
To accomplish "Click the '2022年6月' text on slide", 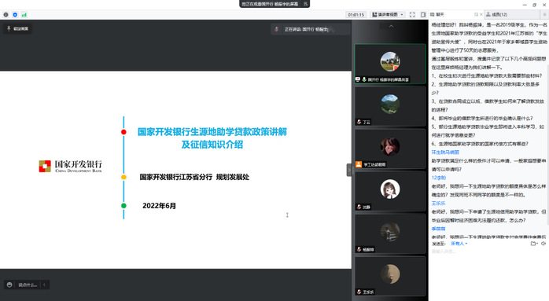I will click(159, 206).
